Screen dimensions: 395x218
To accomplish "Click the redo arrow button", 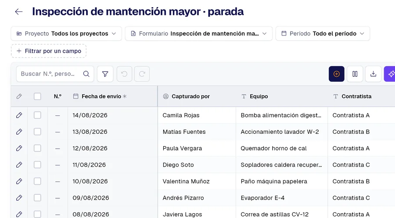I will [142, 74].
